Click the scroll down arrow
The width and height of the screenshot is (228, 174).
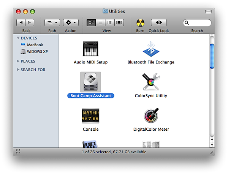212,145
